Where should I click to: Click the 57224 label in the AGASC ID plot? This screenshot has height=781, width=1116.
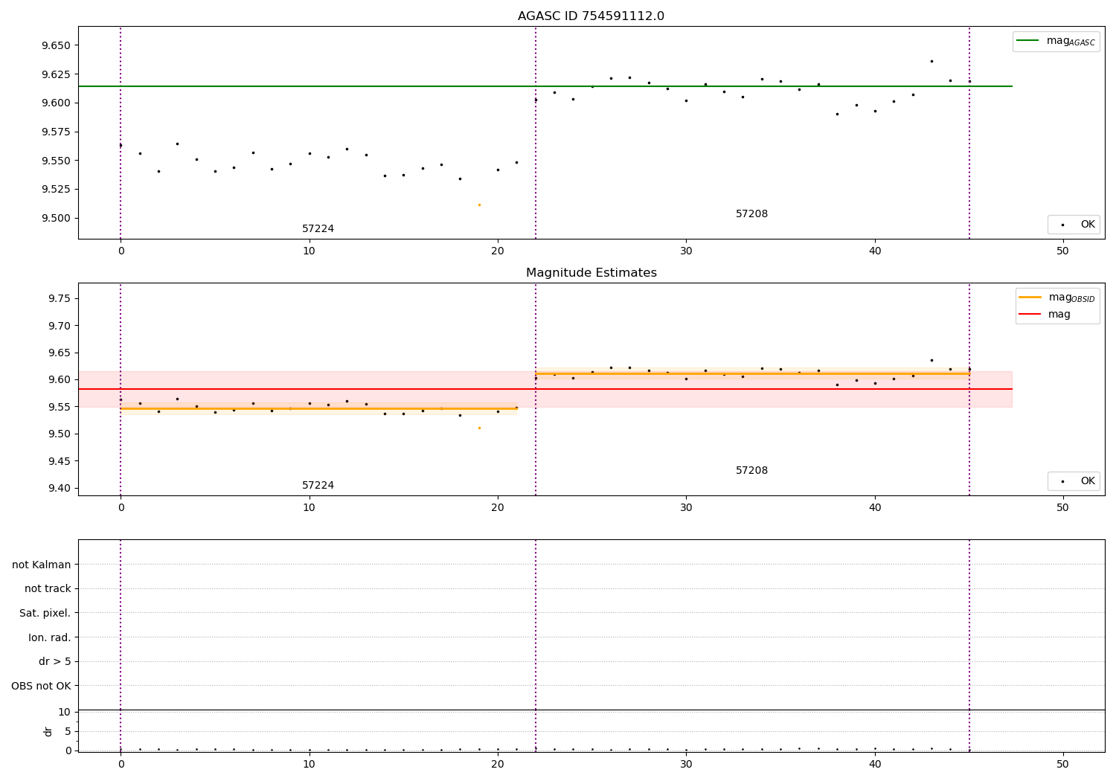click(318, 229)
